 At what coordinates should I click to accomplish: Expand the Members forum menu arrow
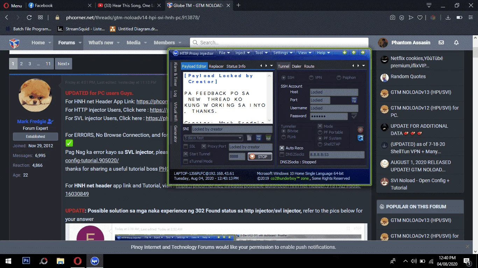point(180,43)
